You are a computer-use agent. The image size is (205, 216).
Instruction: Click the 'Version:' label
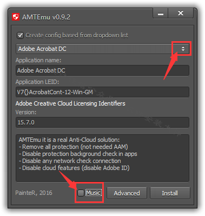click(26, 112)
